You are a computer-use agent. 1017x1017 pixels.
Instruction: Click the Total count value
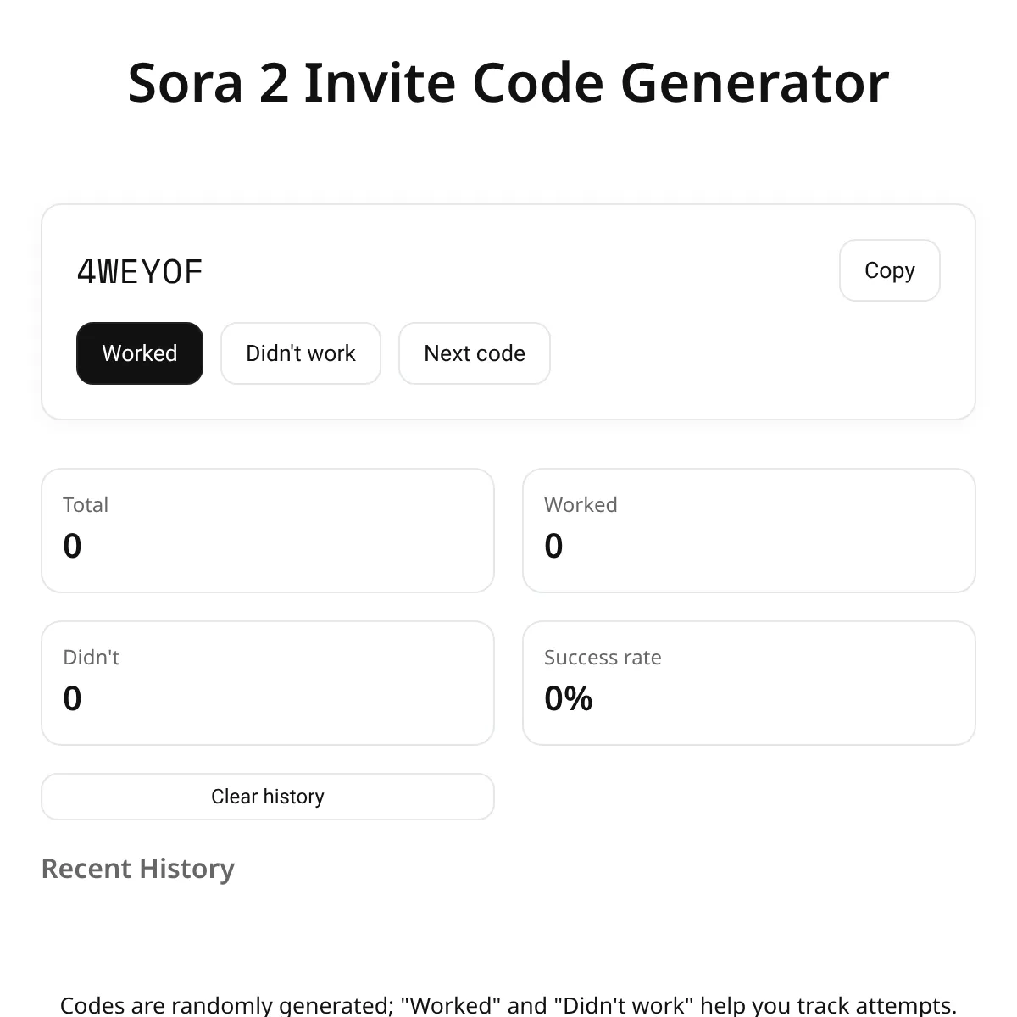[x=73, y=546]
